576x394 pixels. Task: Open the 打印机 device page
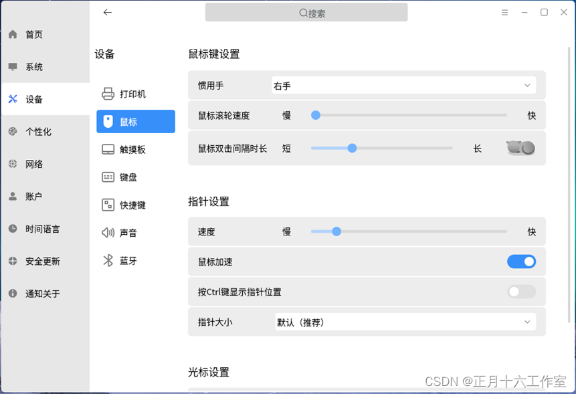(x=136, y=94)
